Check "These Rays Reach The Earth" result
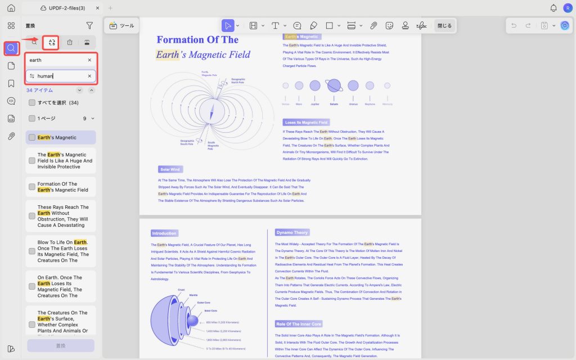Image resolution: width=576 pixels, height=360 pixels. pyautogui.click(x=32, y=216)
